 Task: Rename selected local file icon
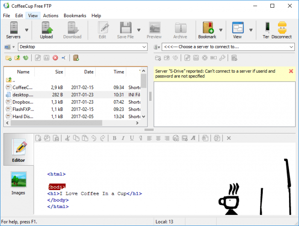[x=64, y=58]
